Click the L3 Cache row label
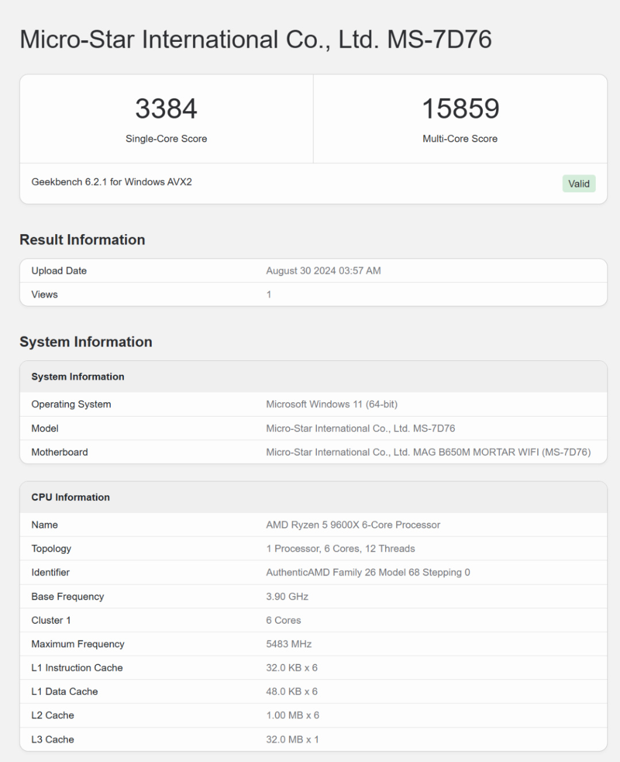The height and width of the screenshot is (762, 620). point(53,740)
